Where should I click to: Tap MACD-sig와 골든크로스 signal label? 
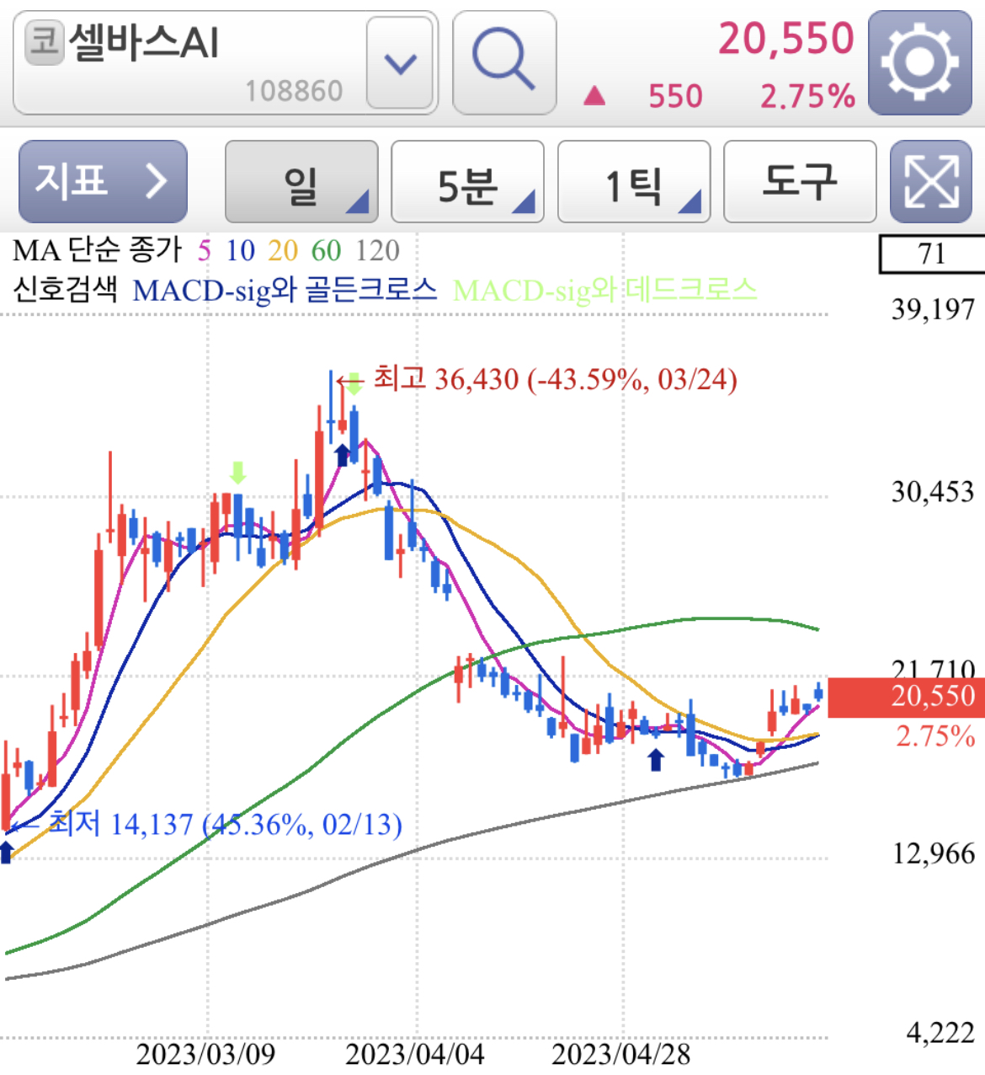coord(285,290)
